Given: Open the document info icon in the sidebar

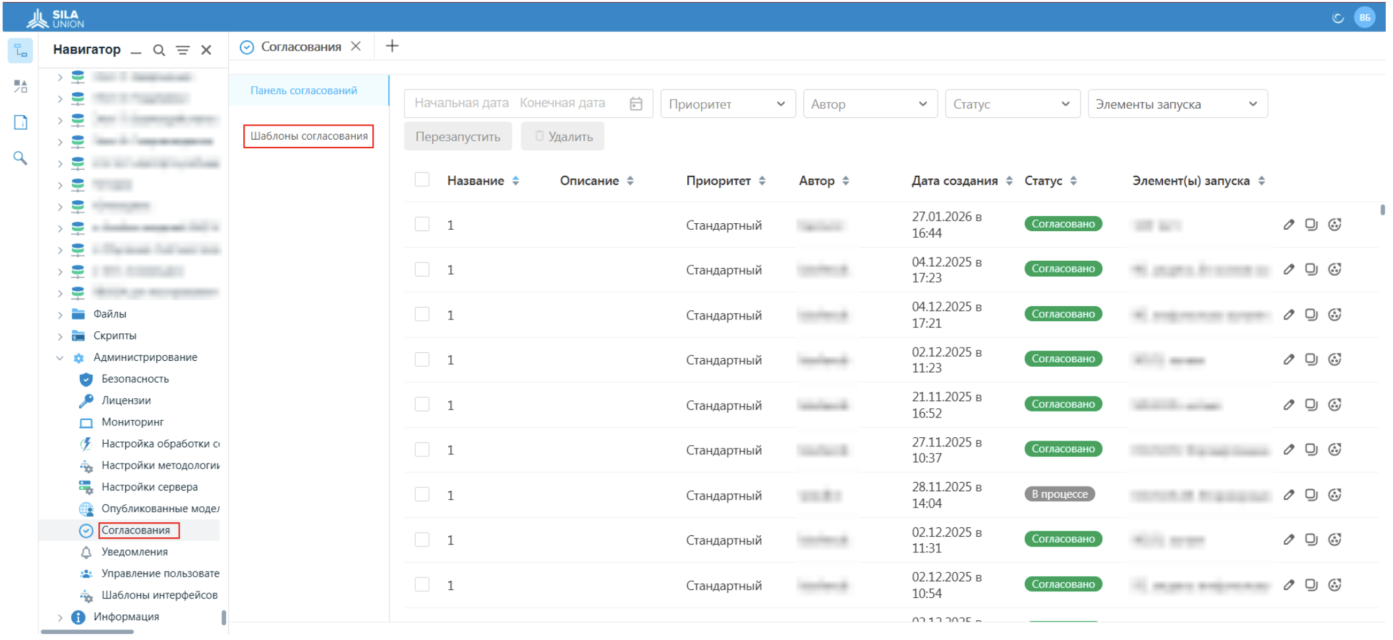Looking at the screenshot, I should (x=20, y=122).
